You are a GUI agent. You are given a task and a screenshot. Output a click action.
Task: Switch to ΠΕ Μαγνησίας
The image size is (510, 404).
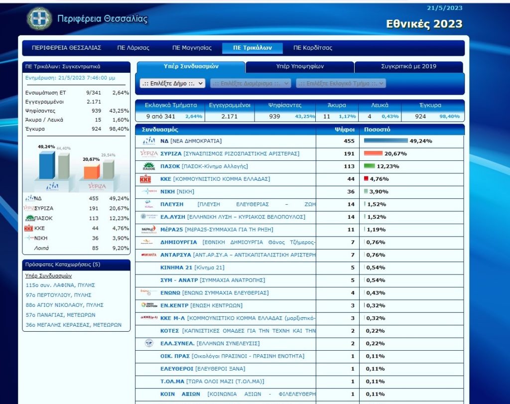coord(192,48)
